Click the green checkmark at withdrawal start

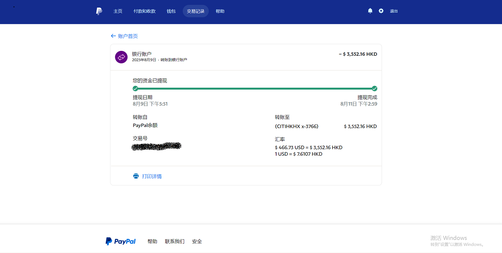[x=135, y=88]
